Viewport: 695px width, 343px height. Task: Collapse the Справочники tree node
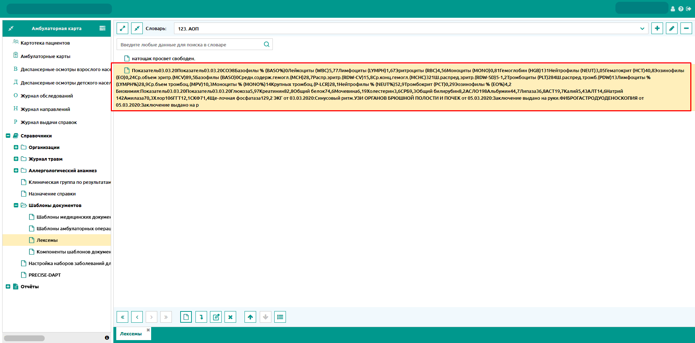pos(8,136)
